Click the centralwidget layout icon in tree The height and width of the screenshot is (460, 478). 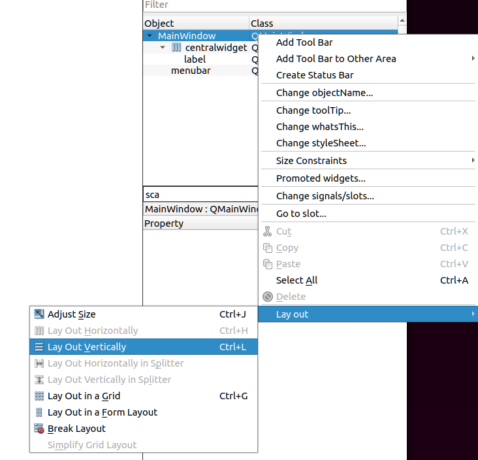coord(176,47)
